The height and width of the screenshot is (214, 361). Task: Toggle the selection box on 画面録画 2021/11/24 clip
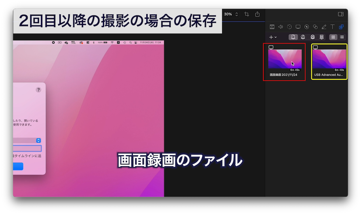(270, 47)
